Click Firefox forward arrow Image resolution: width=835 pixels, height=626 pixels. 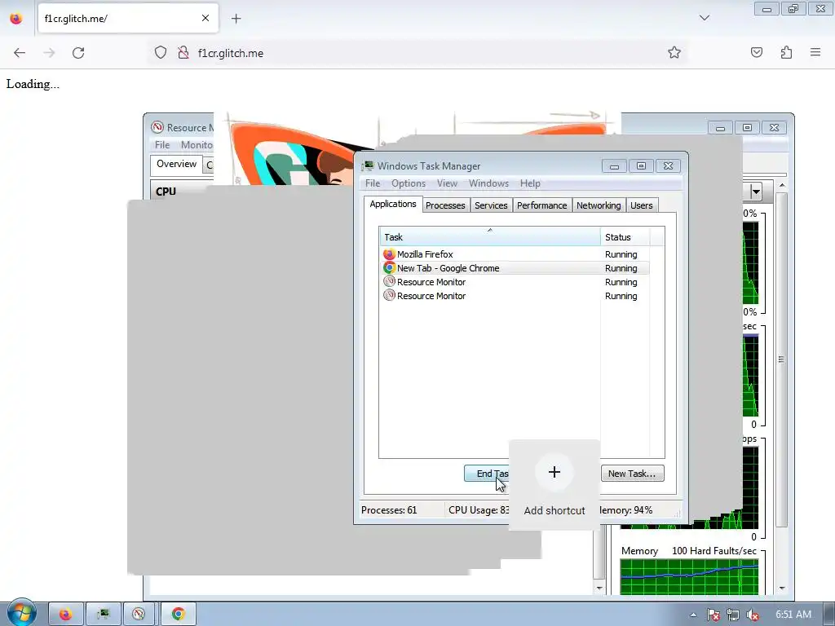click(x=49, y=53)
